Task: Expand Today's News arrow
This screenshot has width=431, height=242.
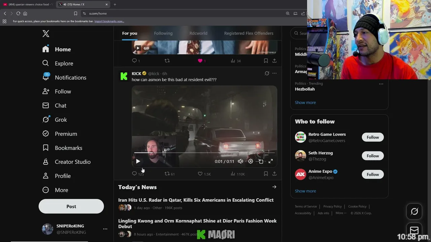Action: pos(274,187)
